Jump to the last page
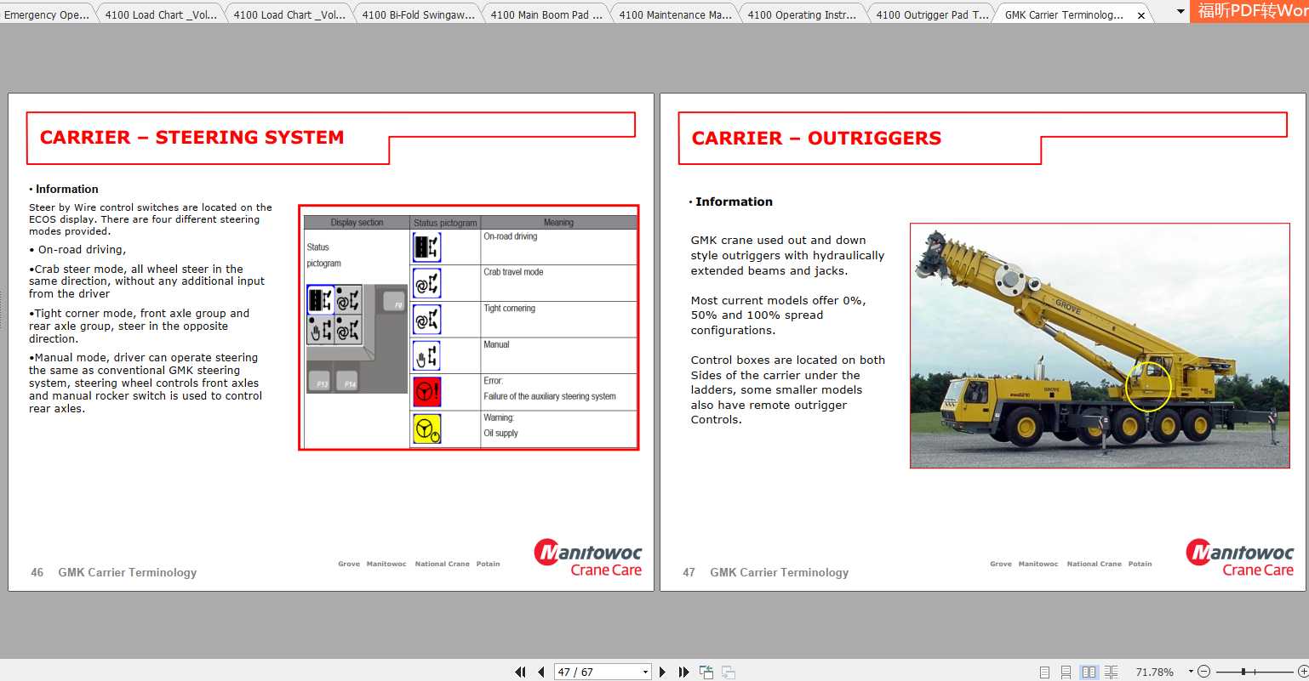Image resolution: width=1309 pixels, height=681 pixels. pos(684,672)
